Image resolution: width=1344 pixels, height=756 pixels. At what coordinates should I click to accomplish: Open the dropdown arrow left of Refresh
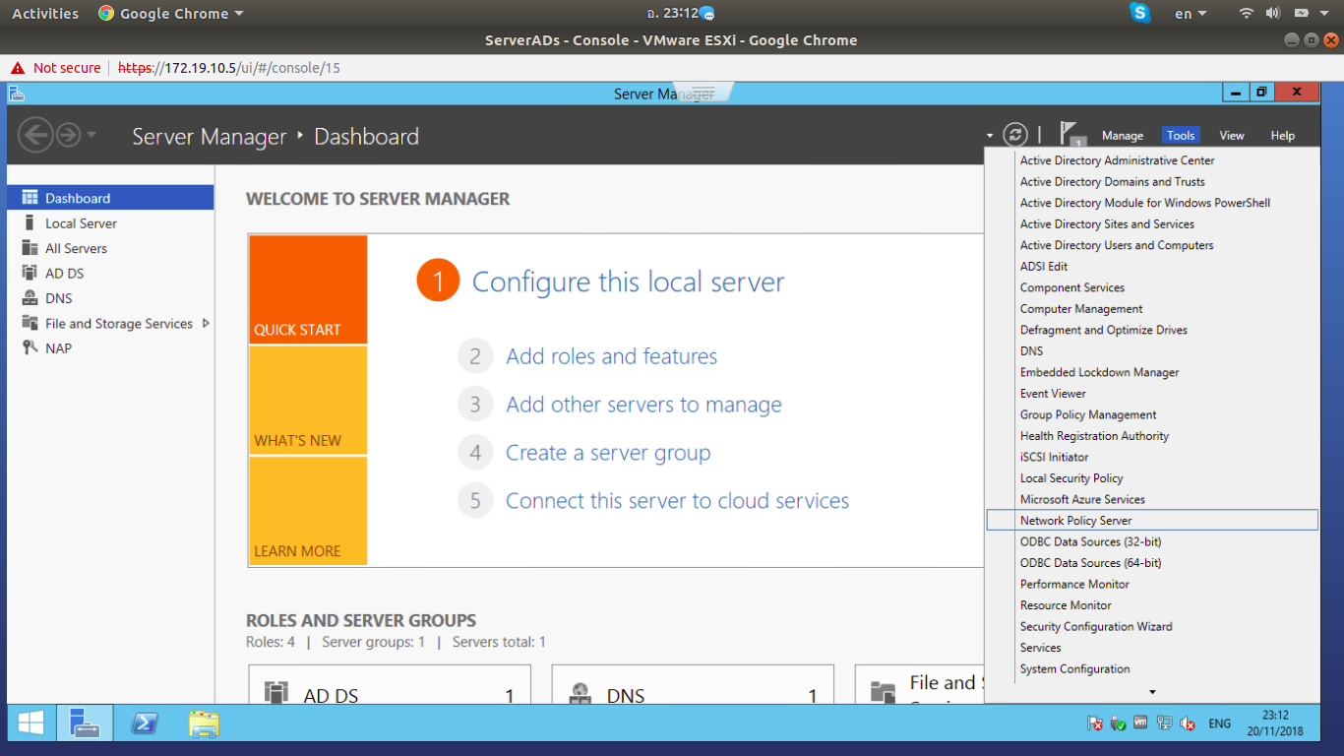pos(989,136)
